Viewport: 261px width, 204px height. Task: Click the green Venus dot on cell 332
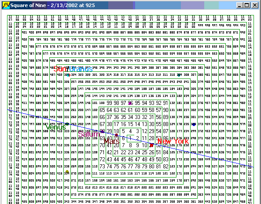tap(67, 124)
